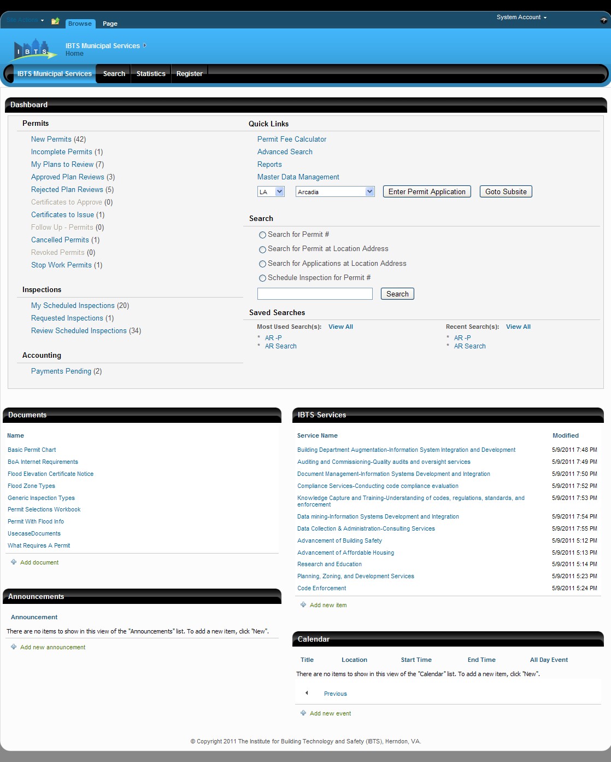Click the plus icon beside Add document
Viewport: 611px width, 762px height.
pos(14,562)
